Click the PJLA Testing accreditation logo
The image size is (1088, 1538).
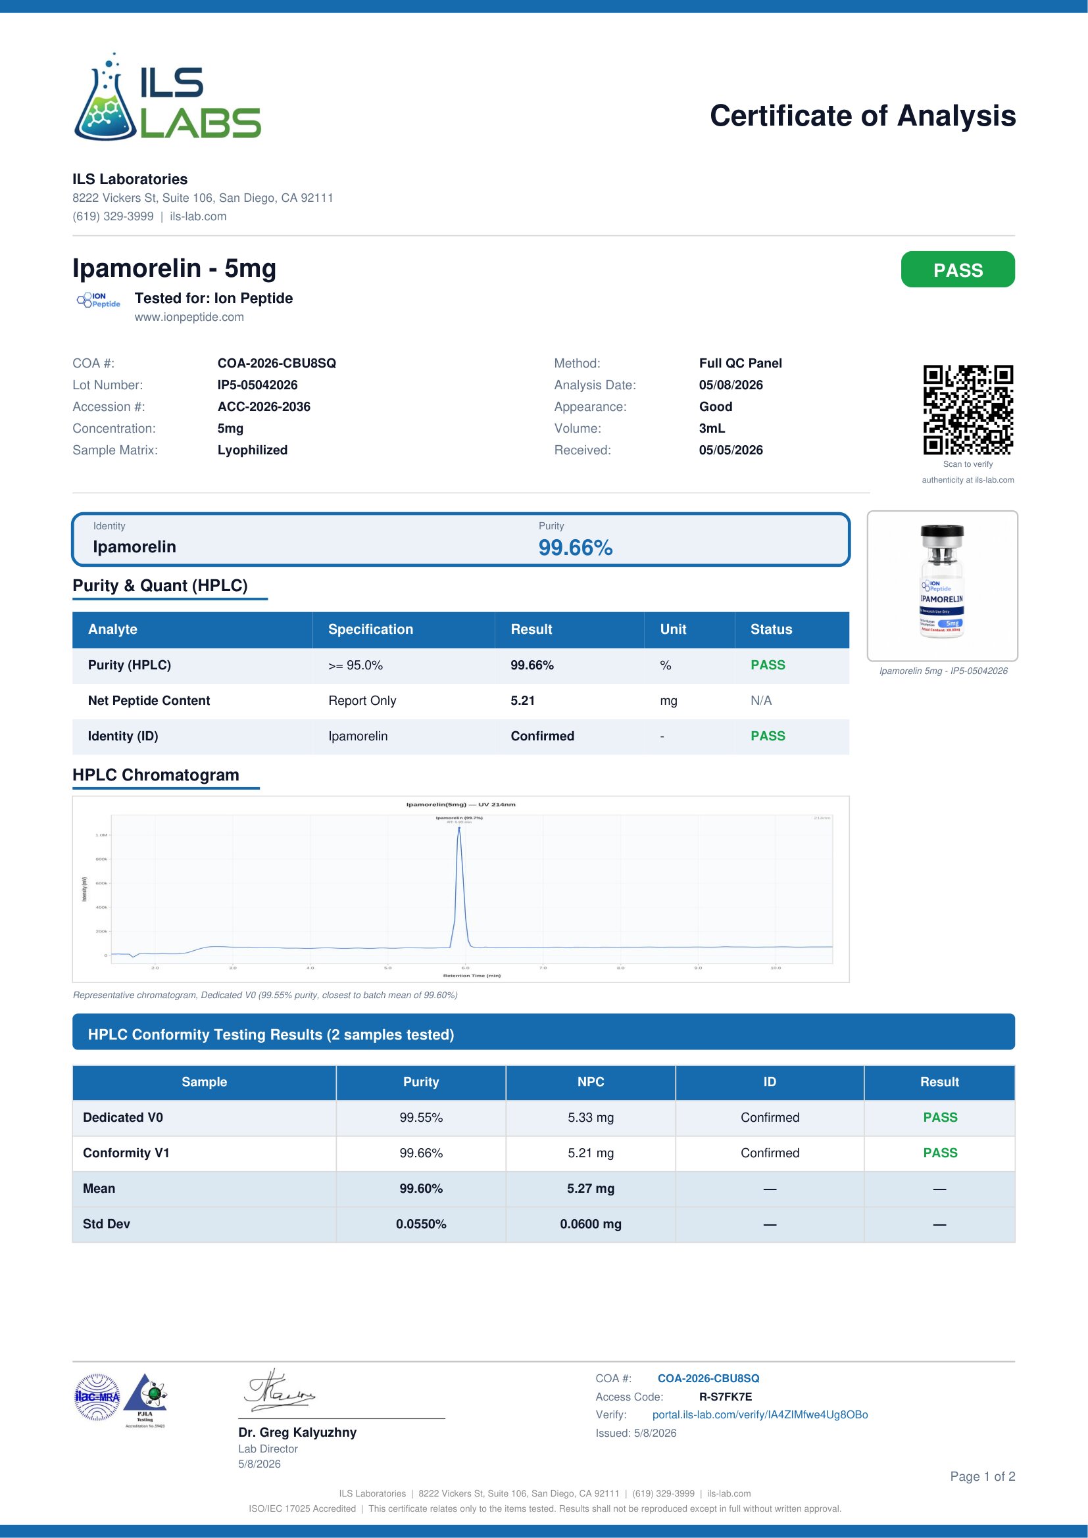click(145, 1399)
